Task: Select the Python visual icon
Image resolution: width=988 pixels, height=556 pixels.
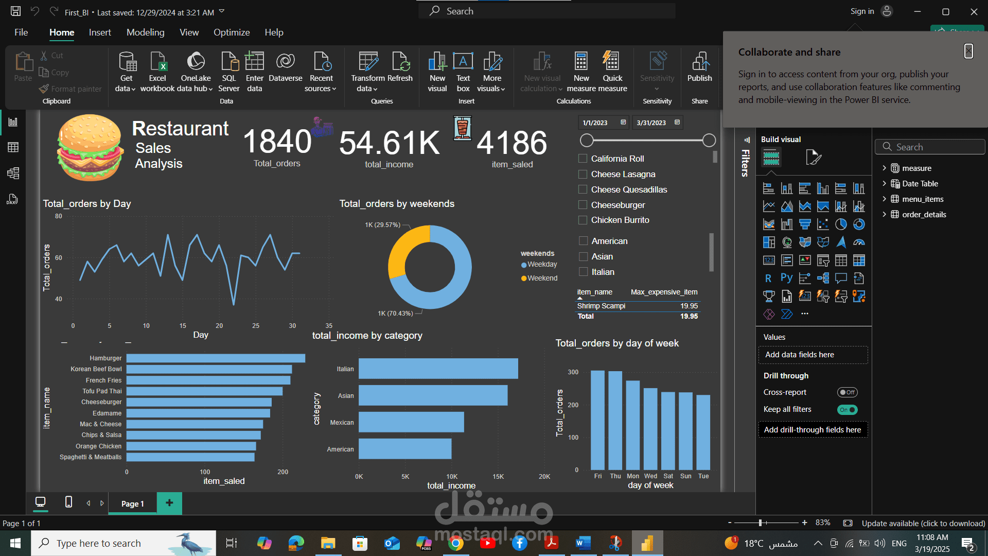Action: 786,278
